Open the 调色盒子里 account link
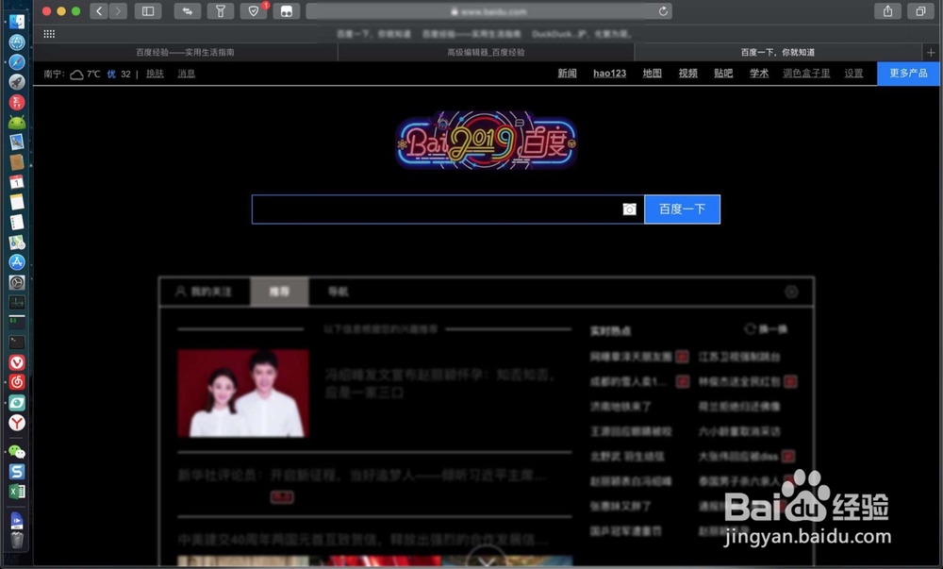The height and width of the screenshot is (569, 943). pyautogui.click(x=806, y=74)
